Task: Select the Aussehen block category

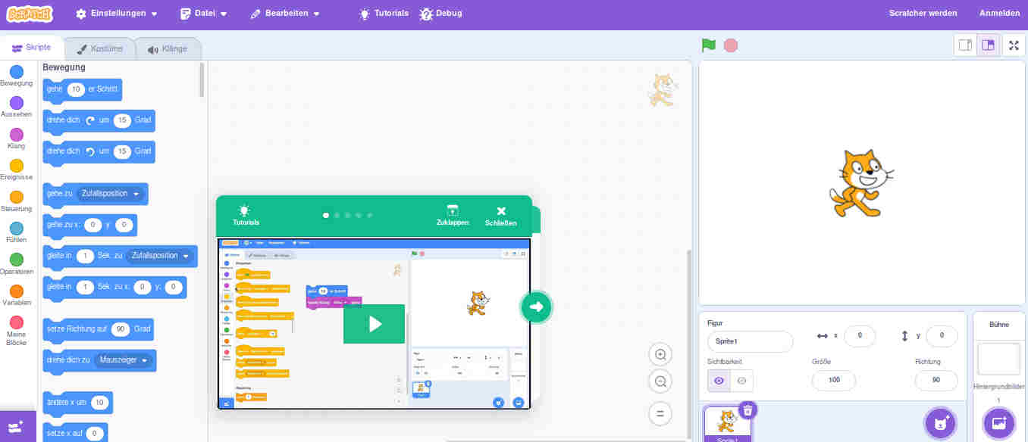Action: pos(16,107)
